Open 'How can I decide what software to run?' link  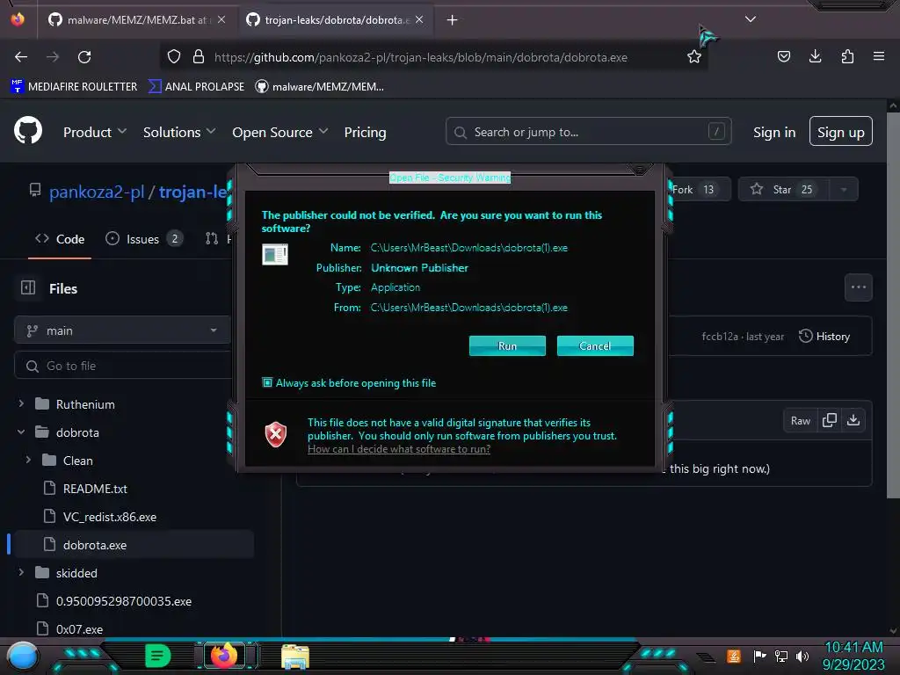399,449
